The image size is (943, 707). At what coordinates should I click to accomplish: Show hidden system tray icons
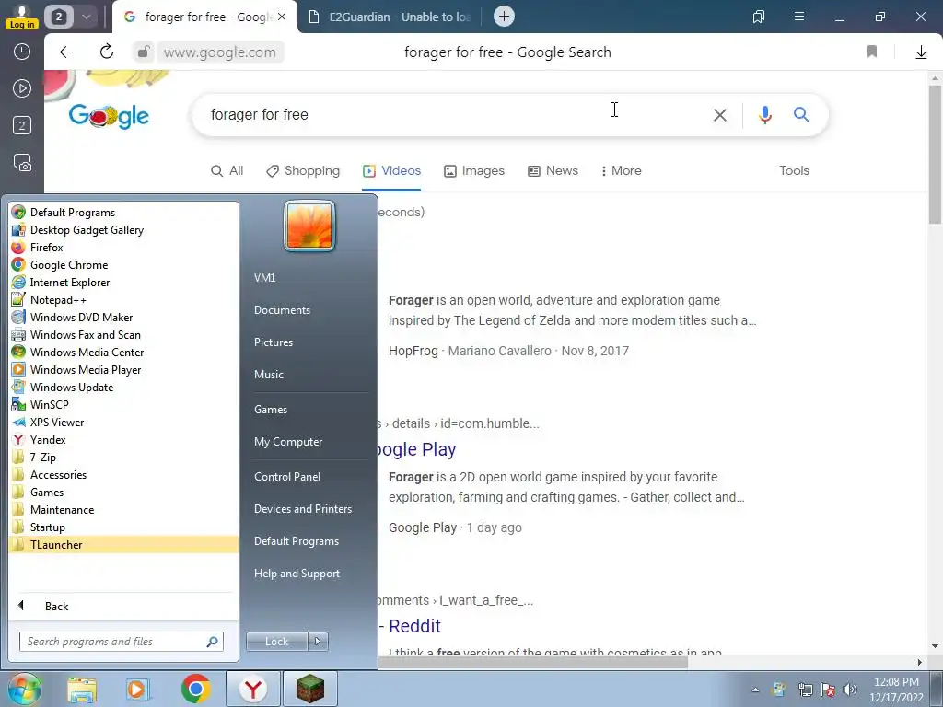tap(755, 690)
